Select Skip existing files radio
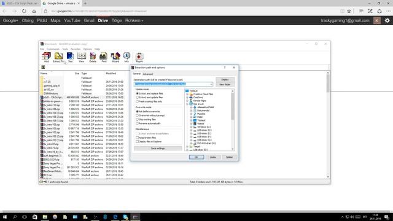393x221 pixels. pyautogui.click(x=137, y=120)
